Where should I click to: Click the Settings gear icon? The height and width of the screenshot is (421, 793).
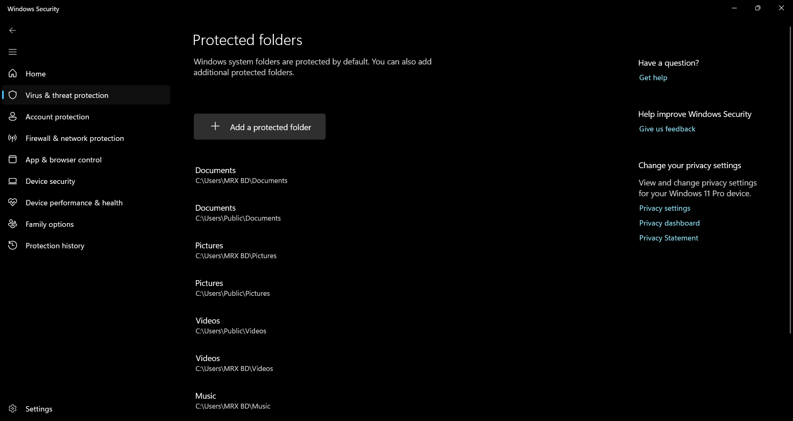(x=13, y=409)
